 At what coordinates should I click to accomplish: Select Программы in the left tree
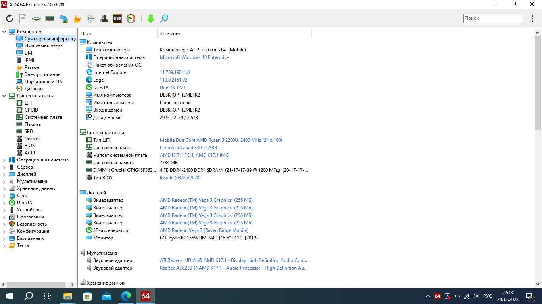(x=26, y=217)
